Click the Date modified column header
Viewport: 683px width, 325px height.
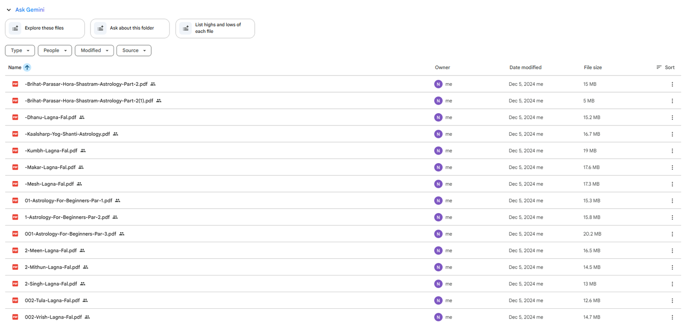coord(525,67)
